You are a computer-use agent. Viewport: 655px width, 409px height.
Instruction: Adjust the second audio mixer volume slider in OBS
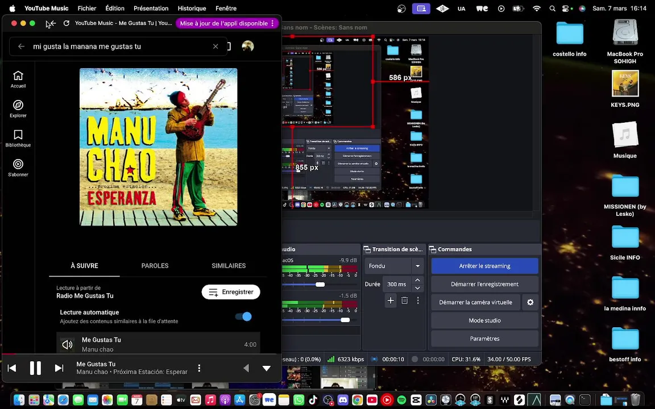345,320
